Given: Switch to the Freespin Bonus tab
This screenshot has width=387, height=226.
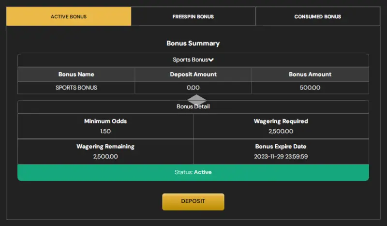Looking at the screenshot, I should click(x=193, y=16).
